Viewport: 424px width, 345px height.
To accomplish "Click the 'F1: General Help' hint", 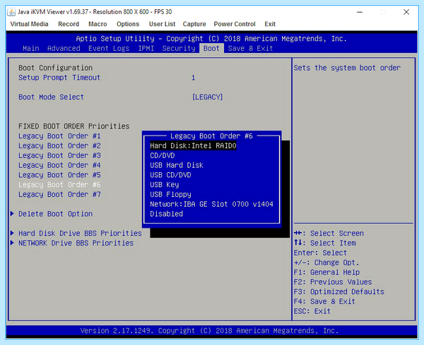I will coord(326,272).
